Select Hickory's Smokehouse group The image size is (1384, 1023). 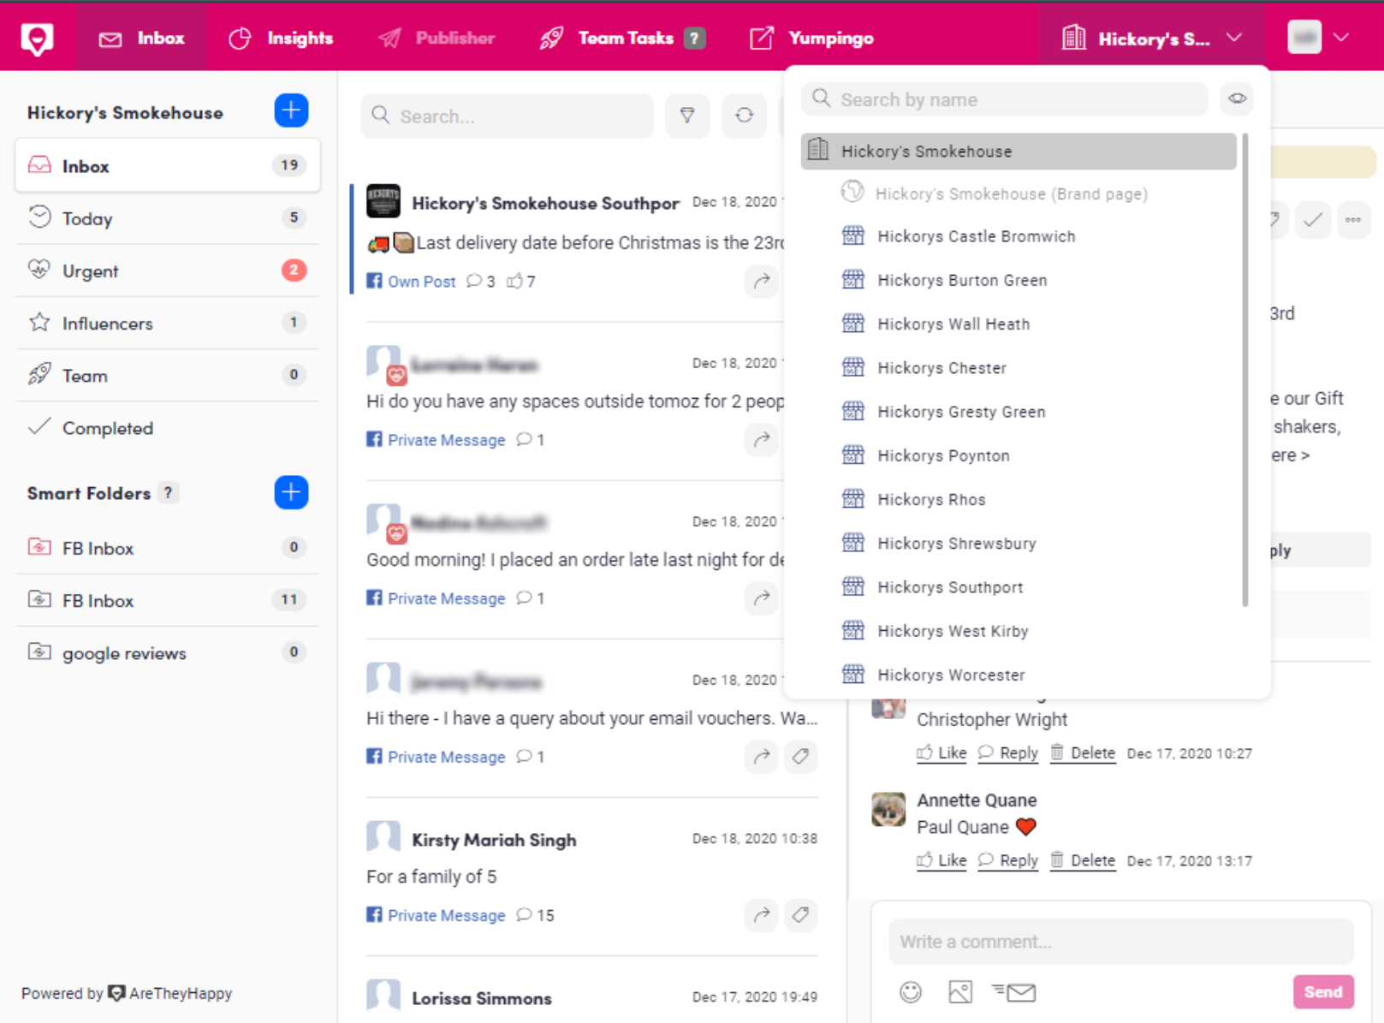(x=1019, y=152)
